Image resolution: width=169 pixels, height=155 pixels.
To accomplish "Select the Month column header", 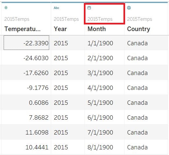I will (97, 29).
